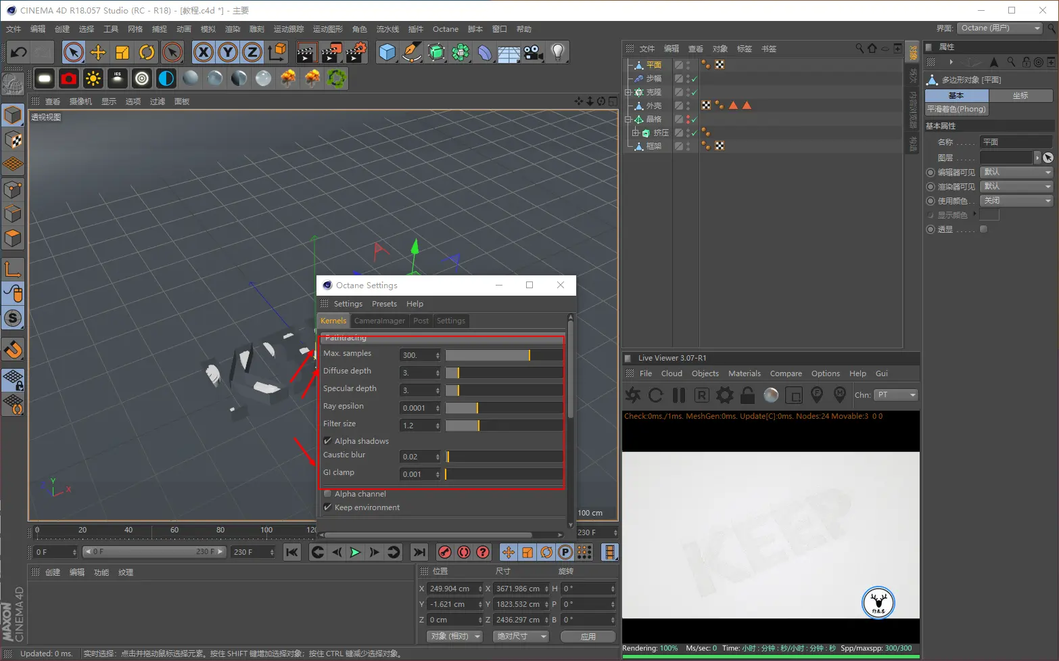Disable the Alpha shadows checkbox
1059x661 pixels.
328,441
